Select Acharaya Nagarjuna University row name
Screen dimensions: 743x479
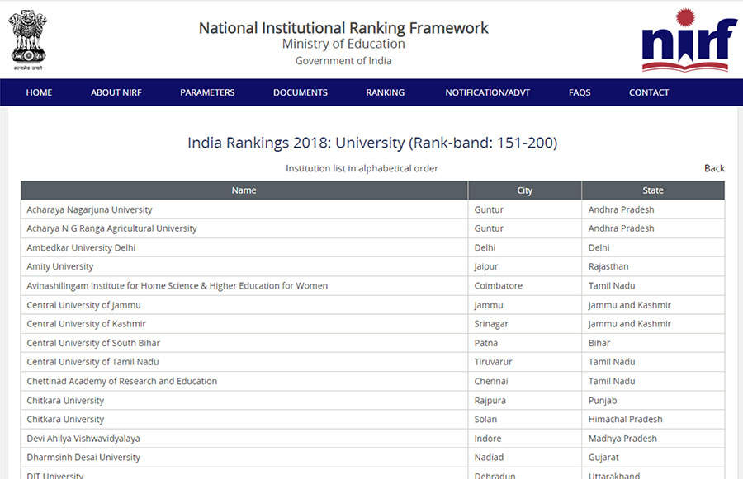pos(89,209)
